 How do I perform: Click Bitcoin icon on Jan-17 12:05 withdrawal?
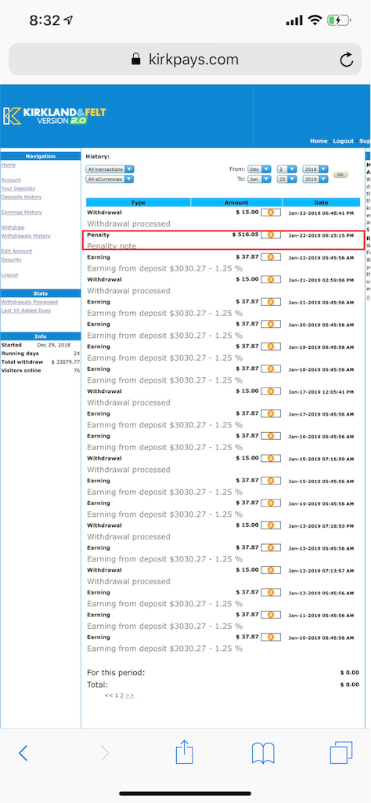tap(271, 391)
